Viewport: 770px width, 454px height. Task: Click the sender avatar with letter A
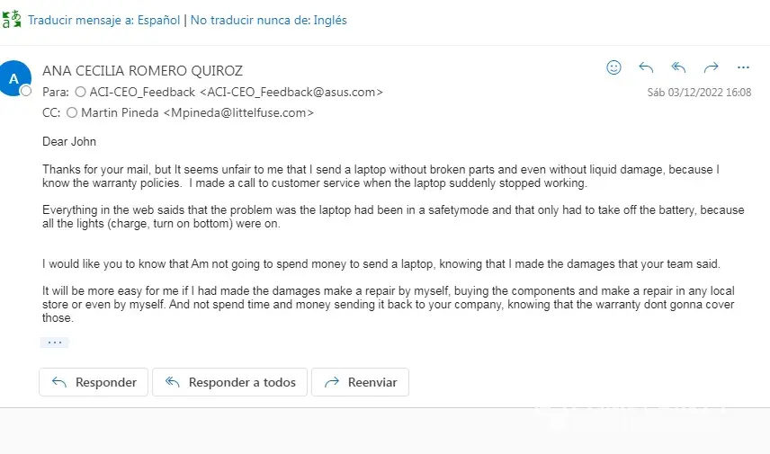click(x=14, y=78)
